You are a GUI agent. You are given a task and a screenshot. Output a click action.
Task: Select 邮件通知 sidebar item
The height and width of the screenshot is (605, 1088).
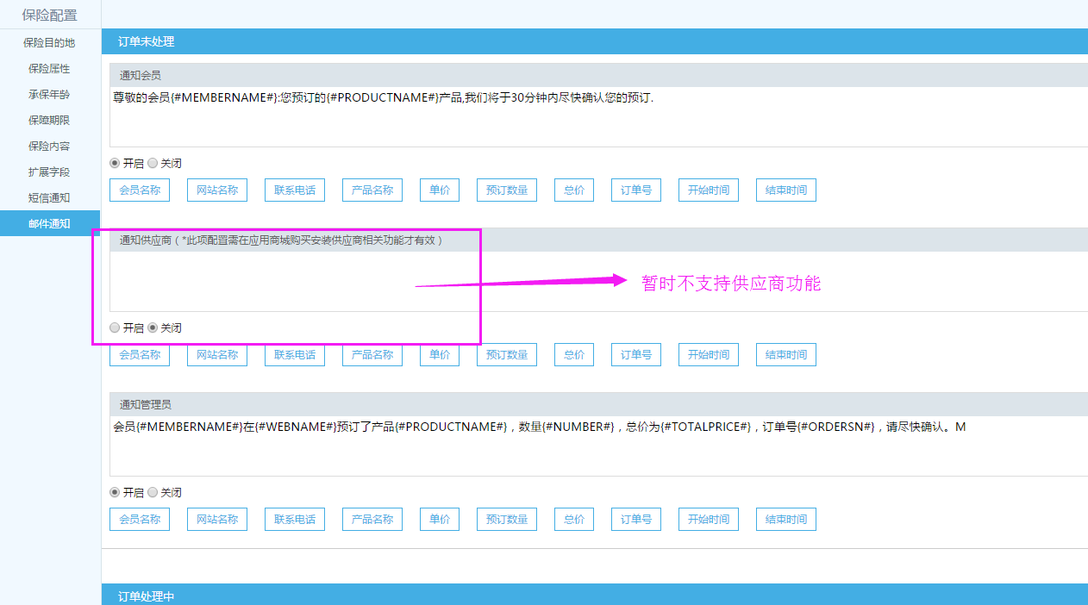click(49, 223)
